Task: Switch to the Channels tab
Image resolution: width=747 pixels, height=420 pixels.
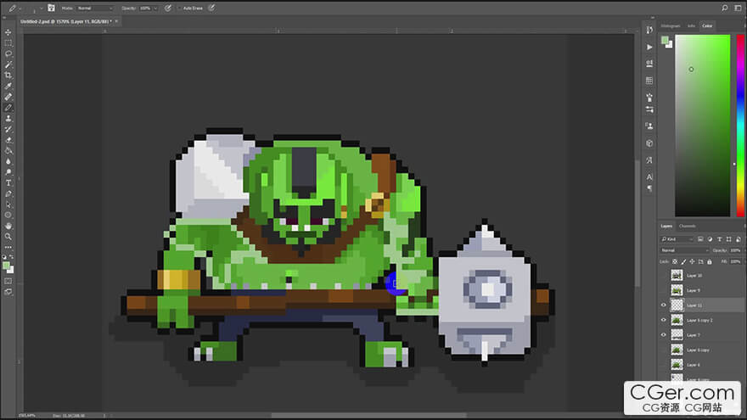Action: (688, 226)
